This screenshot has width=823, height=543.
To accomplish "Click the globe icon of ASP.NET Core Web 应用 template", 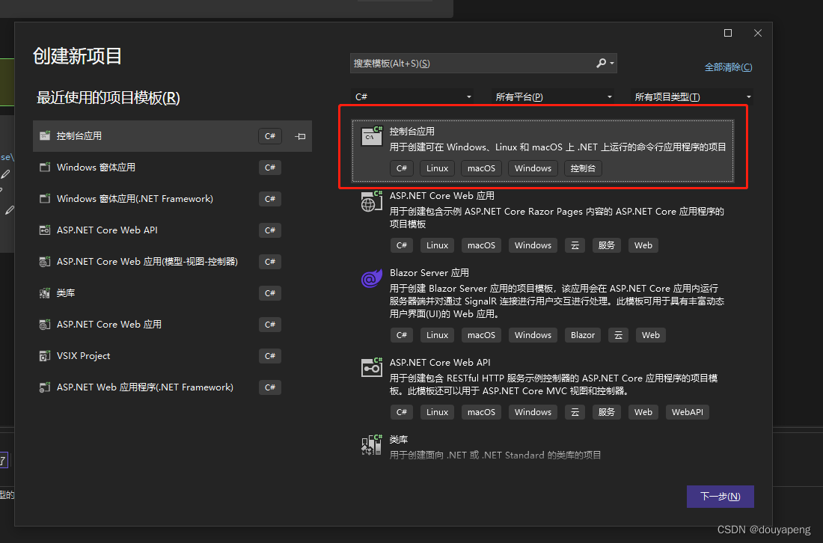I will click(372, 201).
